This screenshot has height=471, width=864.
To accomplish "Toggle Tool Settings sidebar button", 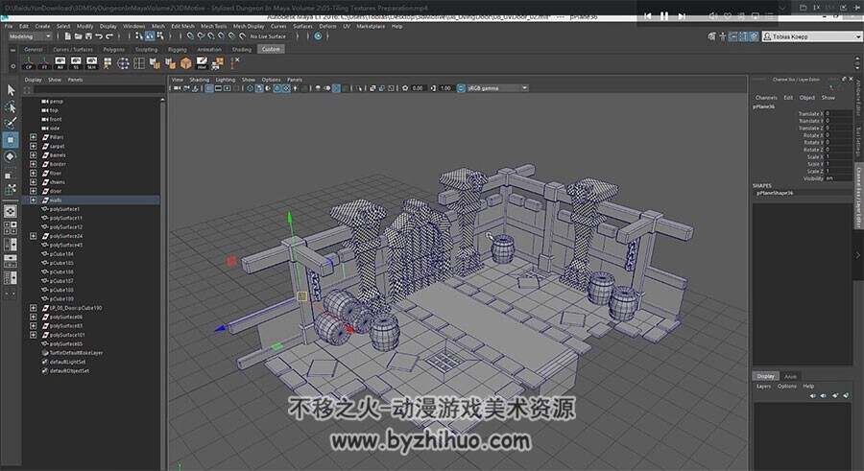I will pyautogui.click(x=858, y=142).
